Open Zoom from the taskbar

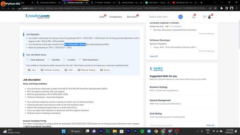[149, 131]
